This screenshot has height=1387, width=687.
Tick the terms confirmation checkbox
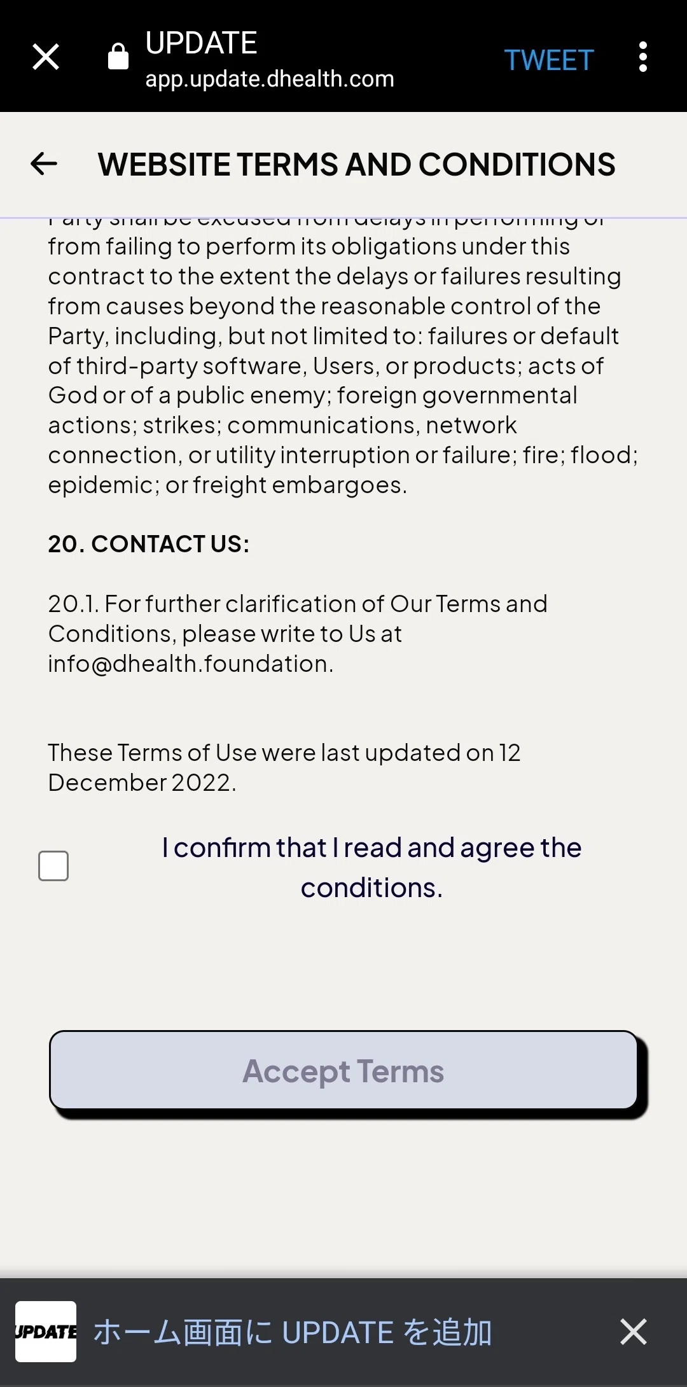53,866
